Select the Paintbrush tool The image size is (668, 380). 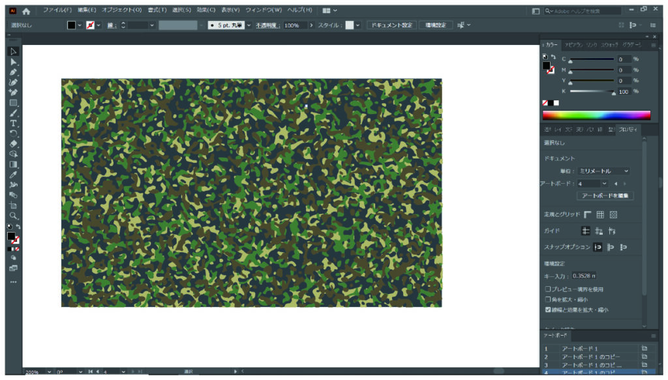[13, 113]
